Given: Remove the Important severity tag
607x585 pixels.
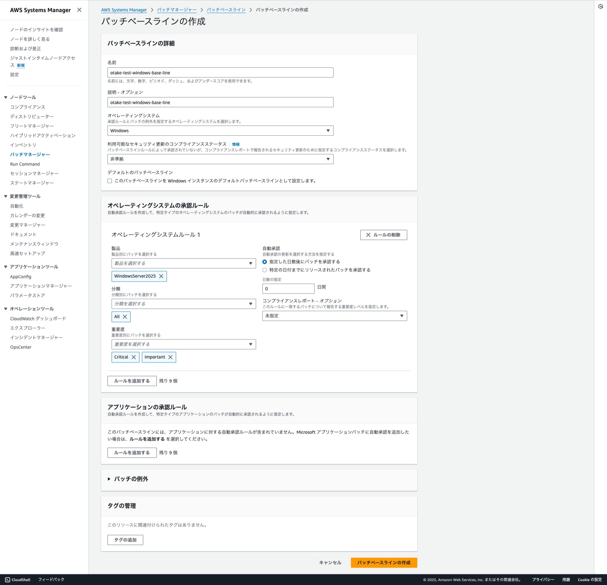Looking at the screenshot, I should (170, 357).
